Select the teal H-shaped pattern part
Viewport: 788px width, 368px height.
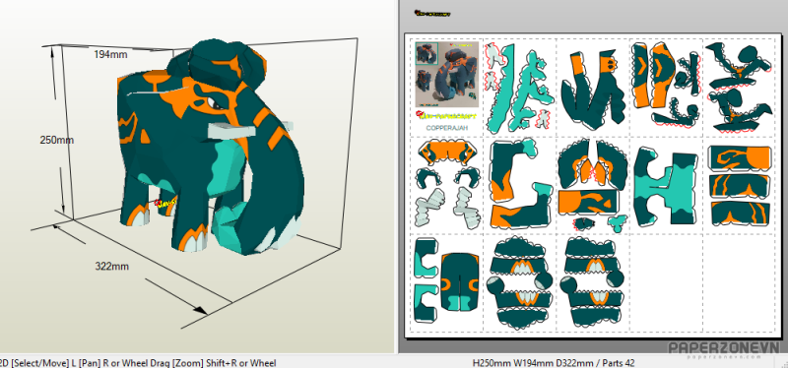click(x=666, y=188)
